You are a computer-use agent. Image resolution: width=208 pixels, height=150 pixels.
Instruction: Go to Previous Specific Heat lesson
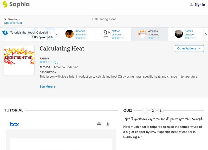[13, 21]
